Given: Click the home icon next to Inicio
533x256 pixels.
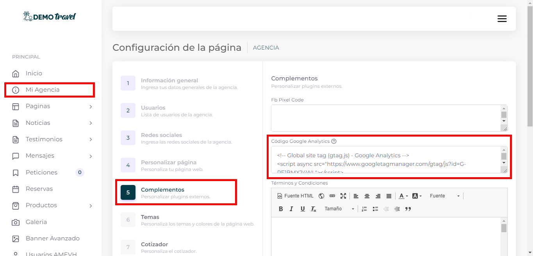Looking at the screenshot, I should [x=16, y=73].
